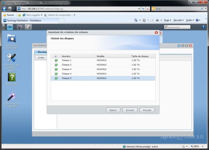Click the add to favorites bar star icon
Image resolution: width=209 pixels, height=150 pixels.
point(19,15)
